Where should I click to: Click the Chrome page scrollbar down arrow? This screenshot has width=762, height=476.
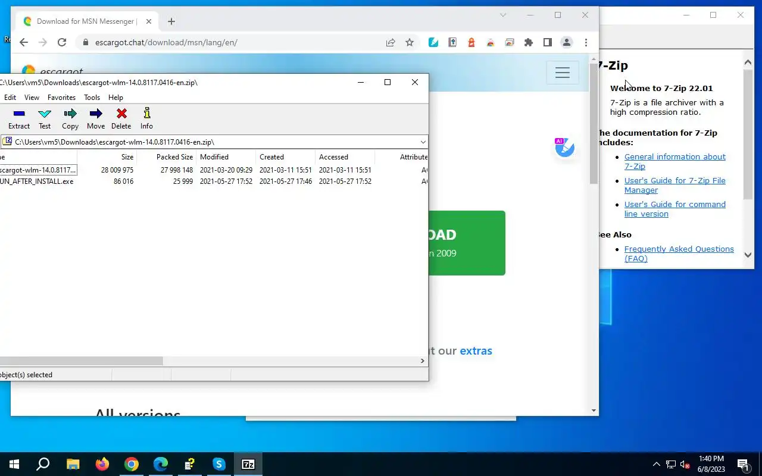pyautogui.click(x=594, y=410)
